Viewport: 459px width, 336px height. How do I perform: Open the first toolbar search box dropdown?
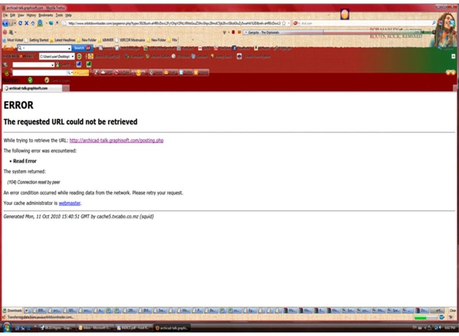(x=69, y=48)
